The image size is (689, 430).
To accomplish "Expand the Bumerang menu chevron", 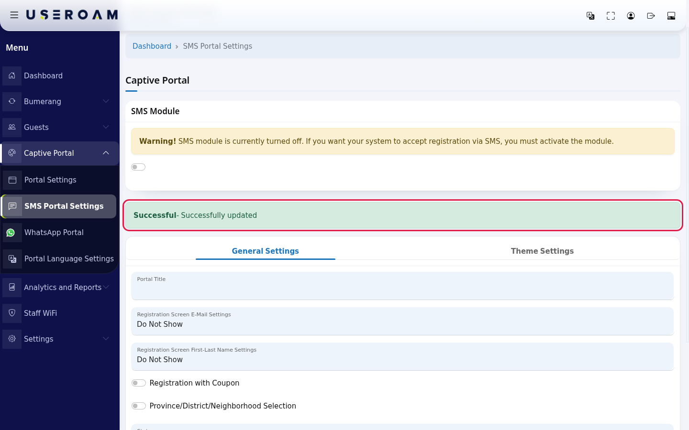I will click(x=106, y=101).
